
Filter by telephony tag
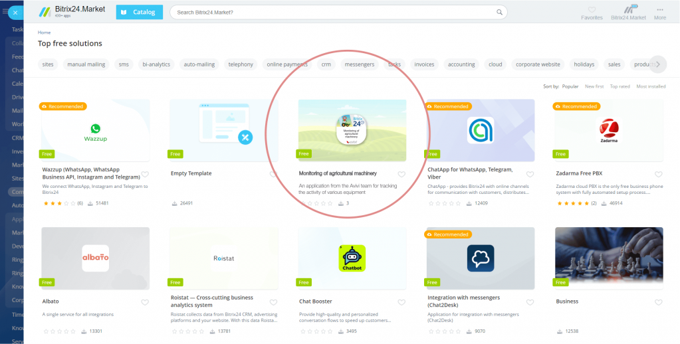coord(241,64)
